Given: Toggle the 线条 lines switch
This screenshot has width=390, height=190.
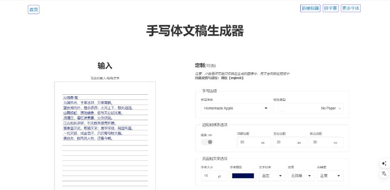Looking at the screenshot, I should point(207,142).
